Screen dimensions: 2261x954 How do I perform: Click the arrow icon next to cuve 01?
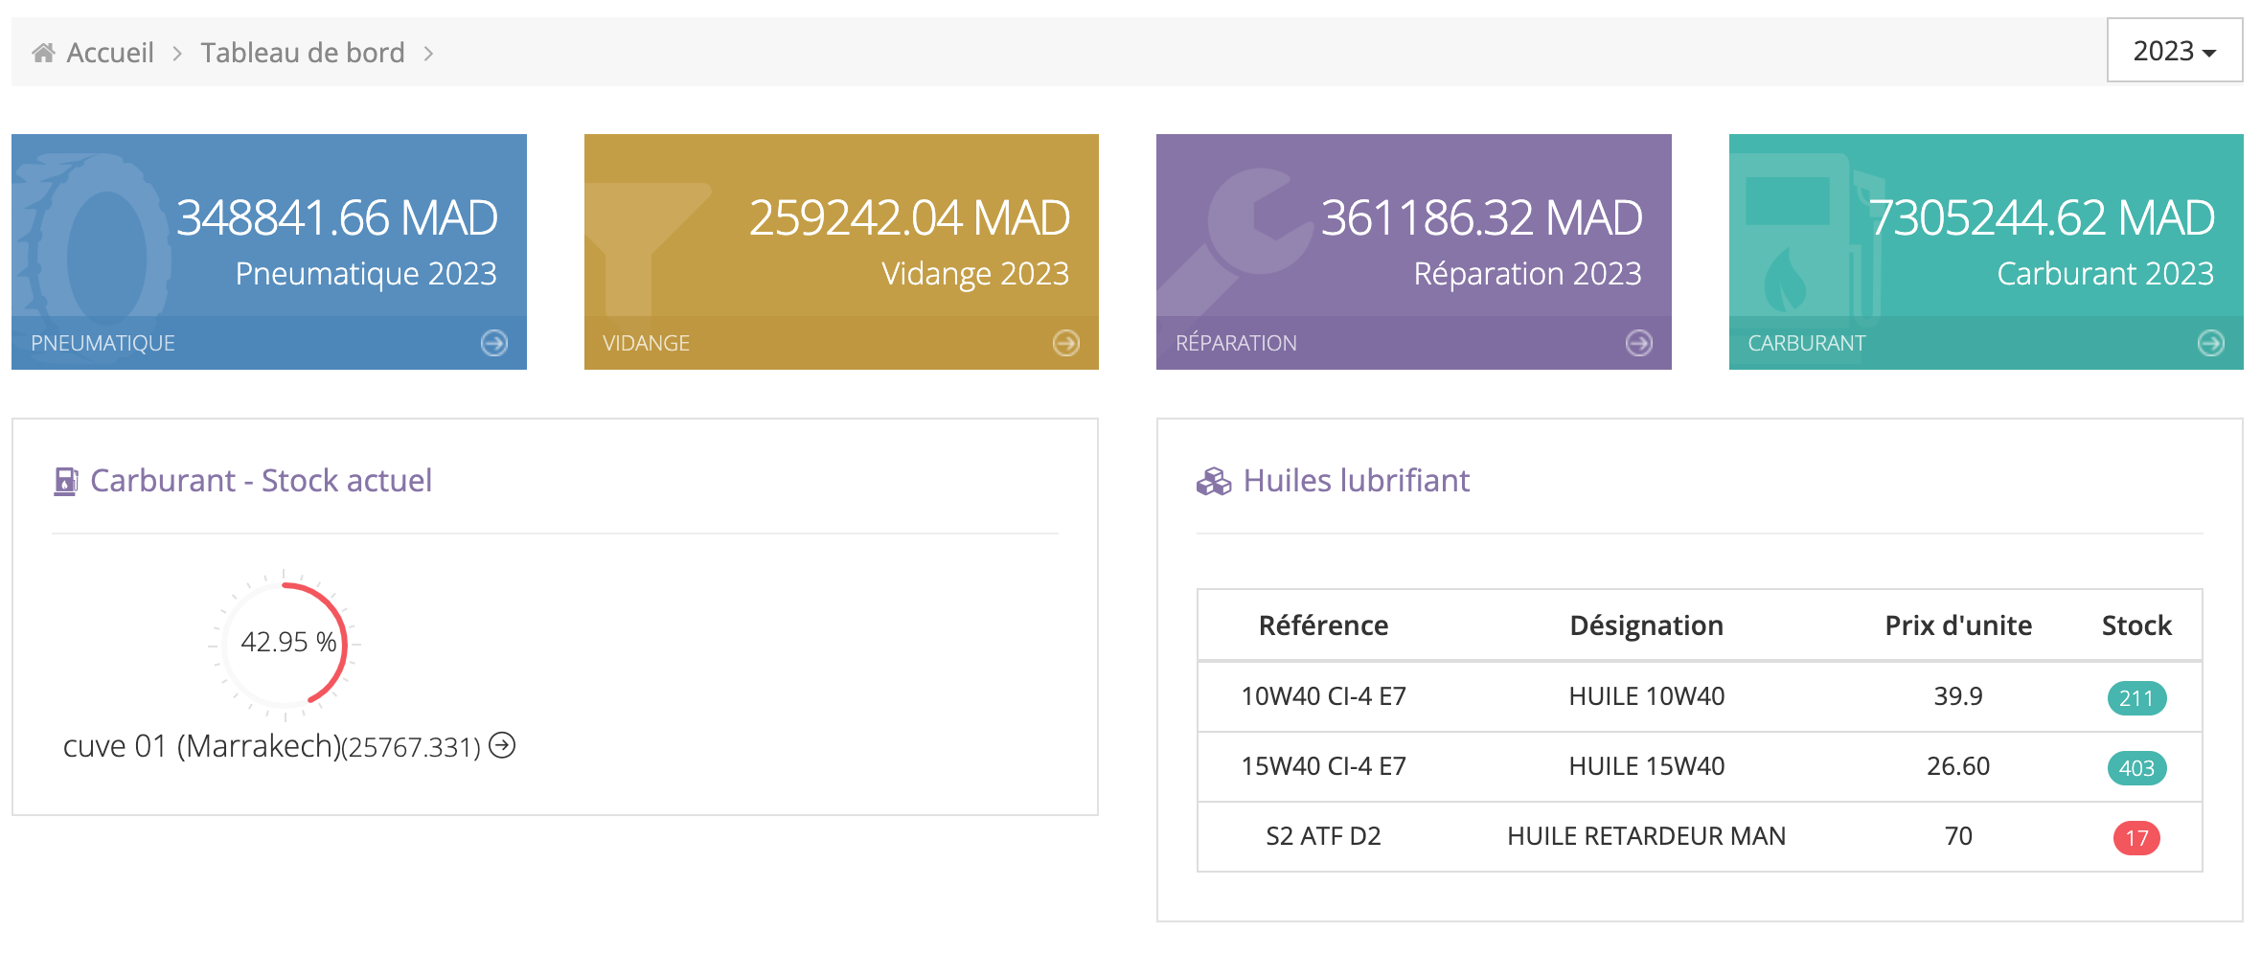502,745
